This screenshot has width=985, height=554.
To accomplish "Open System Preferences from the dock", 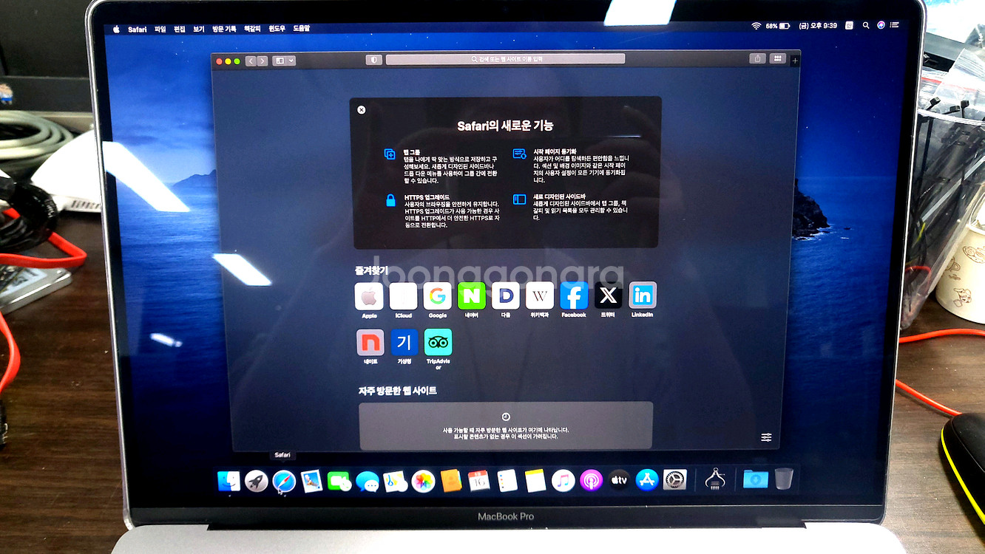I will (x=675, y=480).
